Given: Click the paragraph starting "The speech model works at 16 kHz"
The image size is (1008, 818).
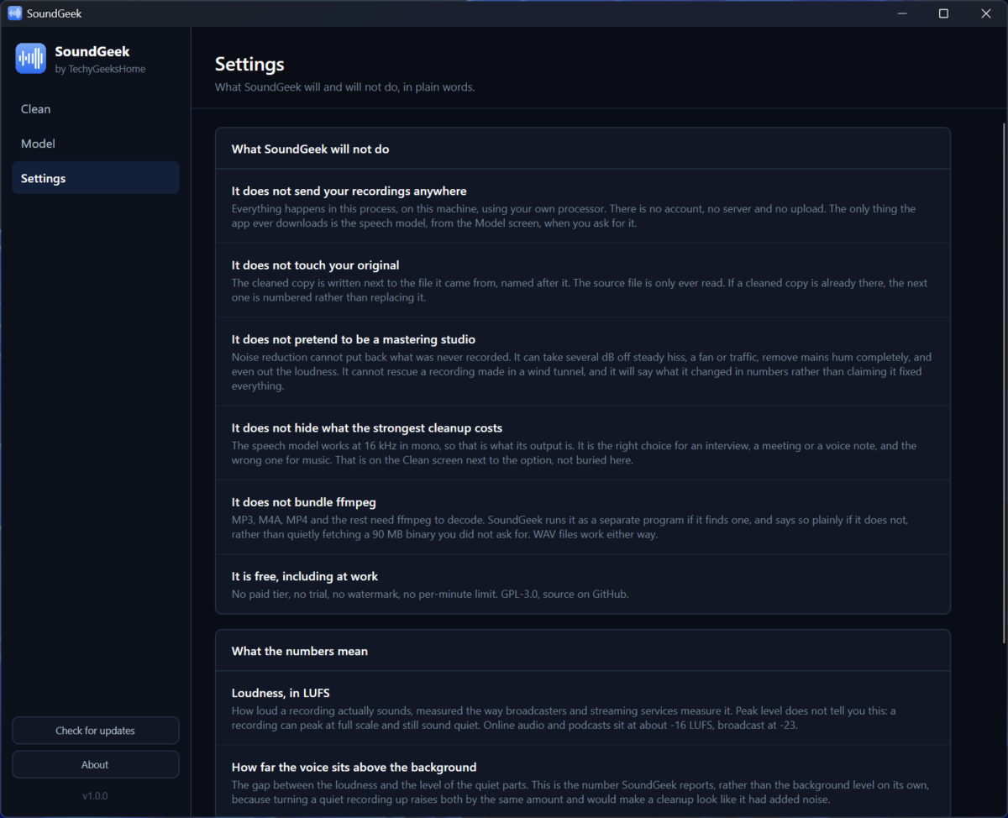Looking at the screenshot, I should (574, 453).
